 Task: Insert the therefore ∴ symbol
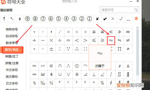[77, 49]
